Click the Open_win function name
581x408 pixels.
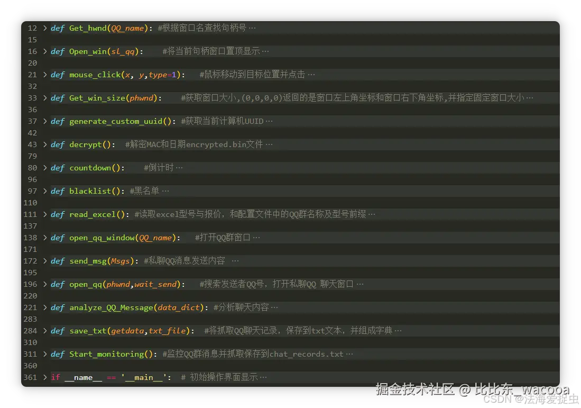click(x=88, y=51)
